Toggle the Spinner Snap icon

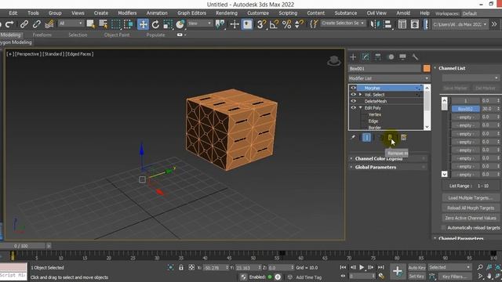pos(299,24)
